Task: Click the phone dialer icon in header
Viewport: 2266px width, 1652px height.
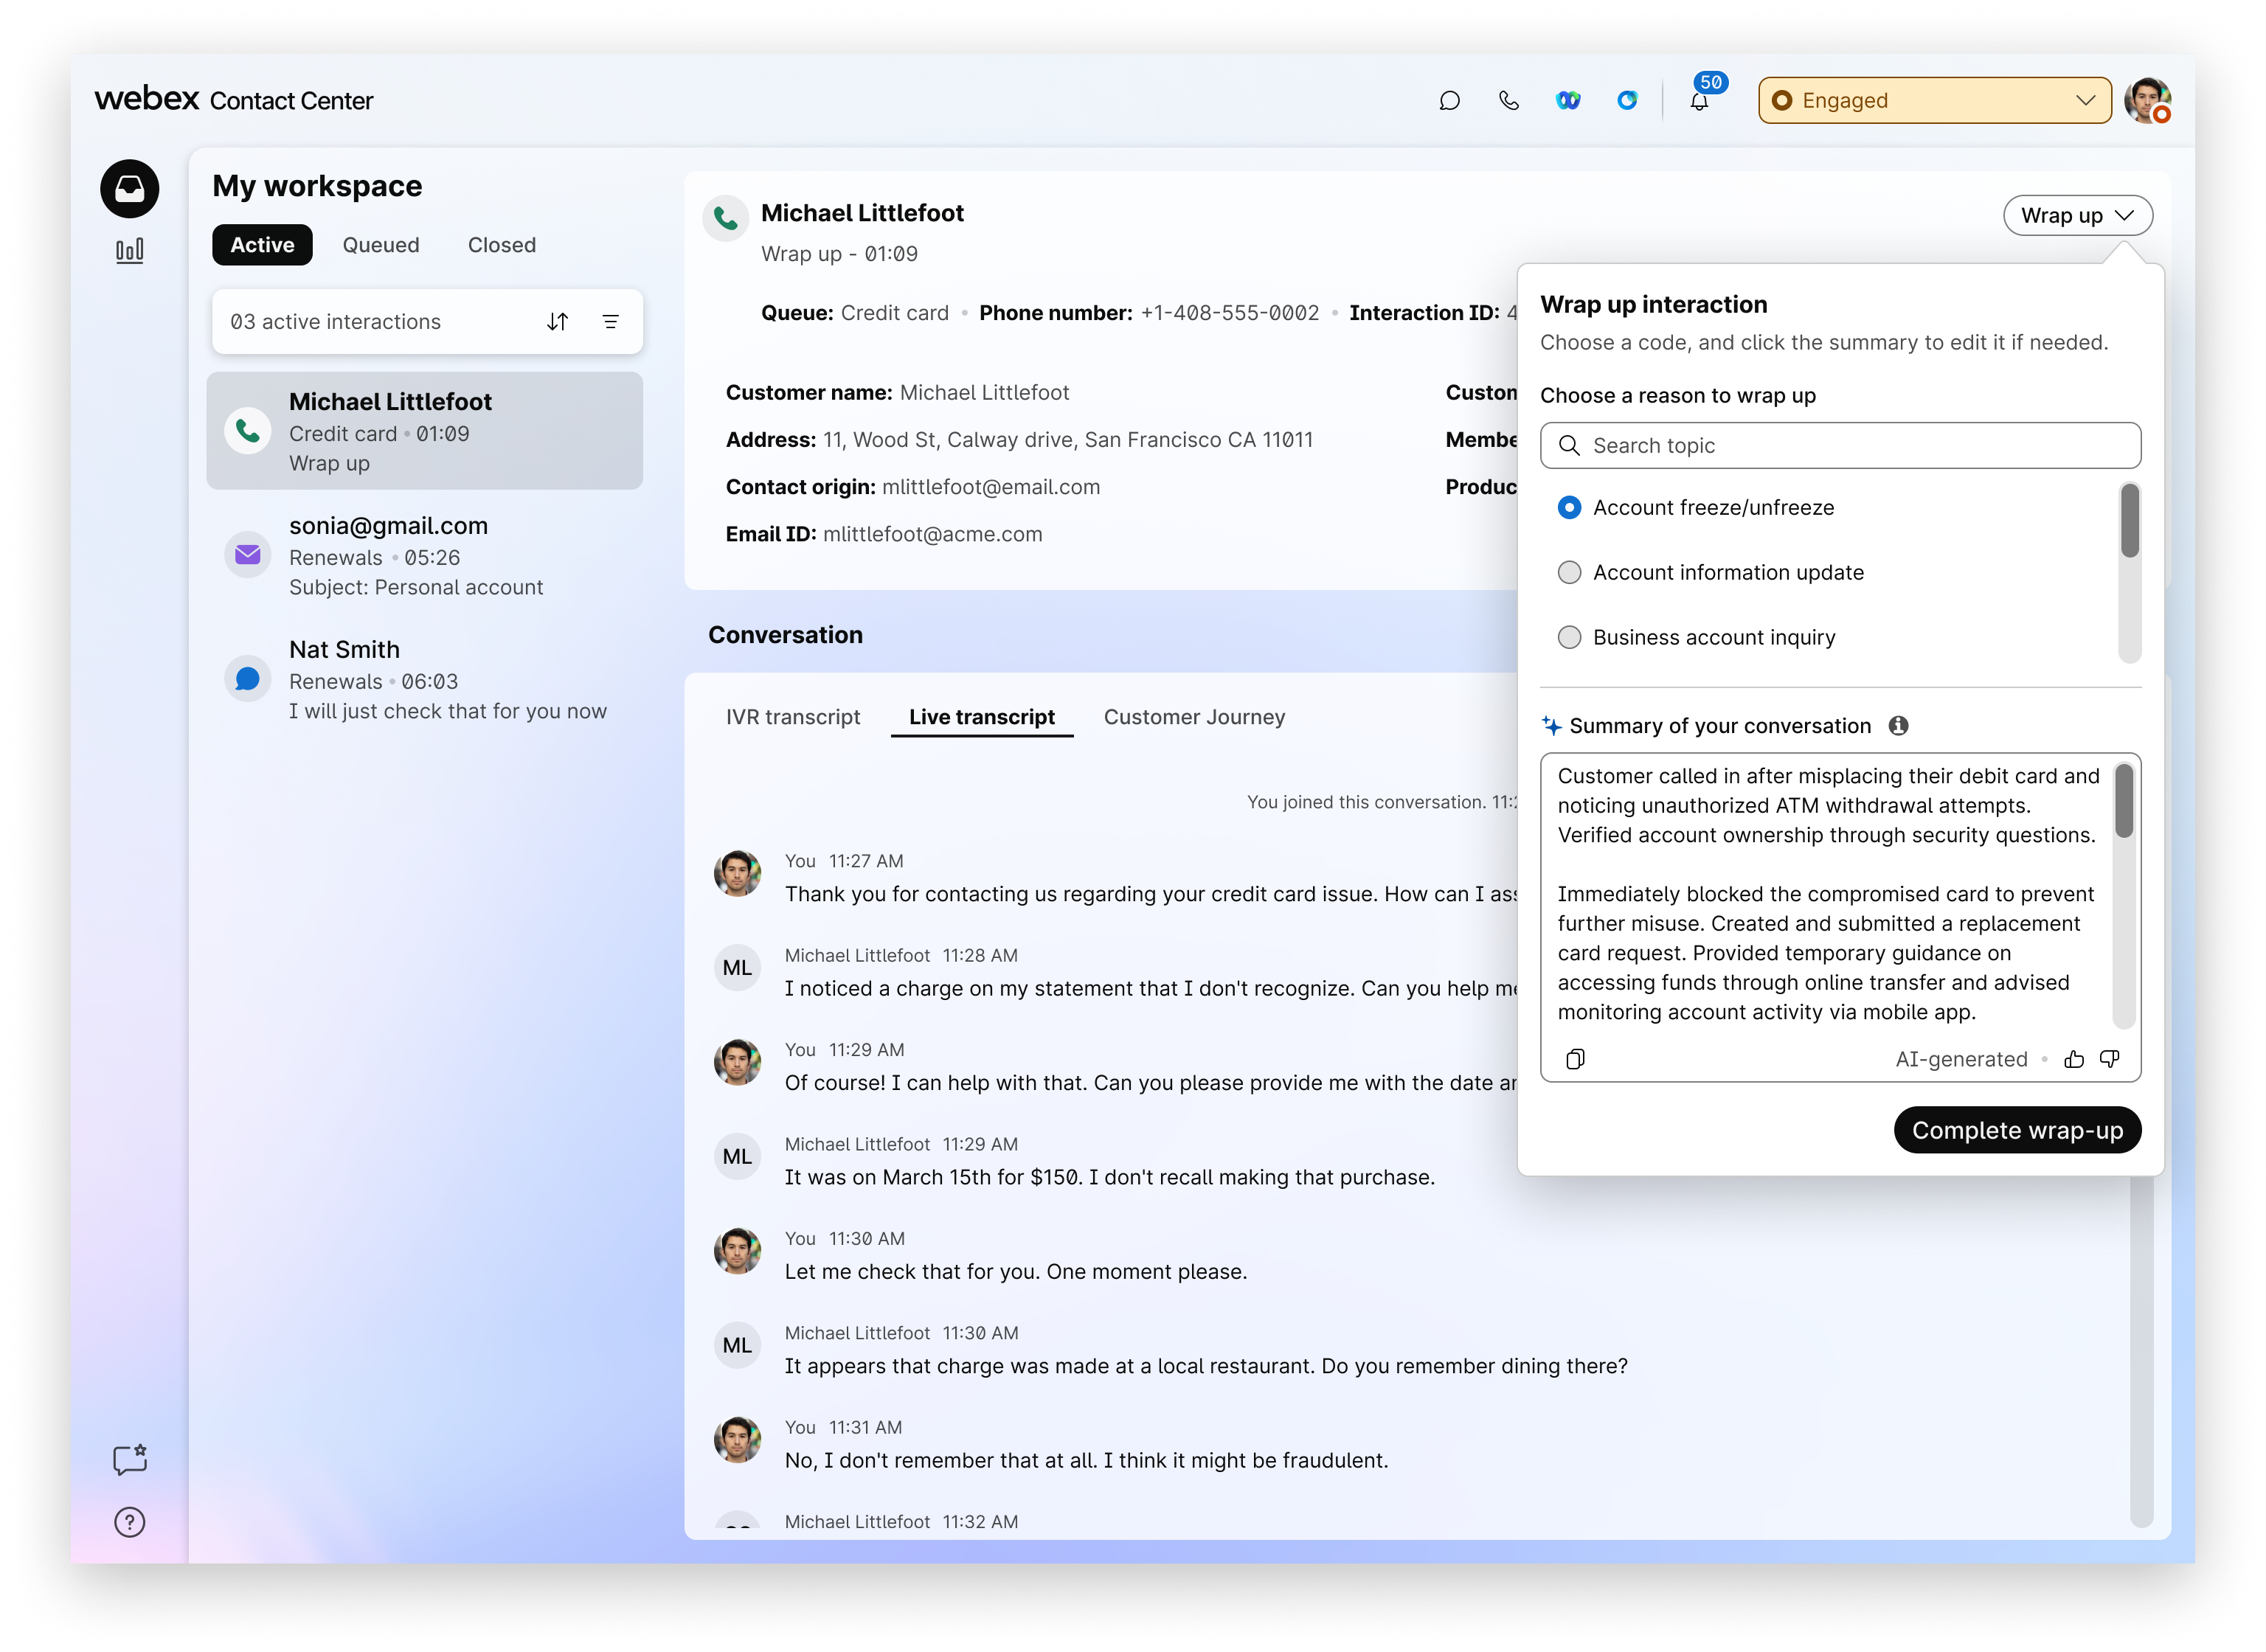Action: [1508, 101]
